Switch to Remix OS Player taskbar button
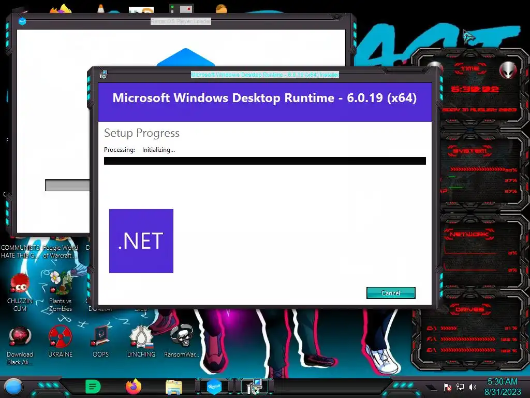Screen dimensions: 530x398 214,387
